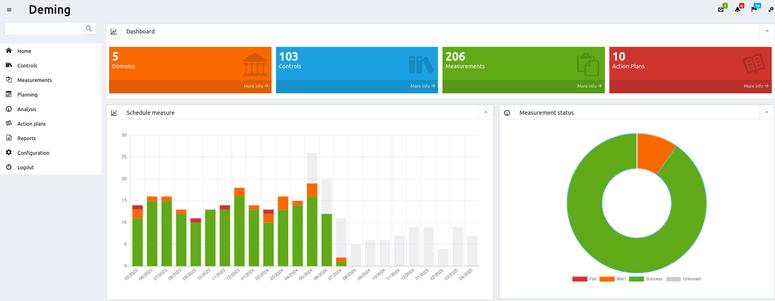Click the magnifier search icon
Viewport: 775px width, 301px height.
pyautogui.click(x=89, y=28)
